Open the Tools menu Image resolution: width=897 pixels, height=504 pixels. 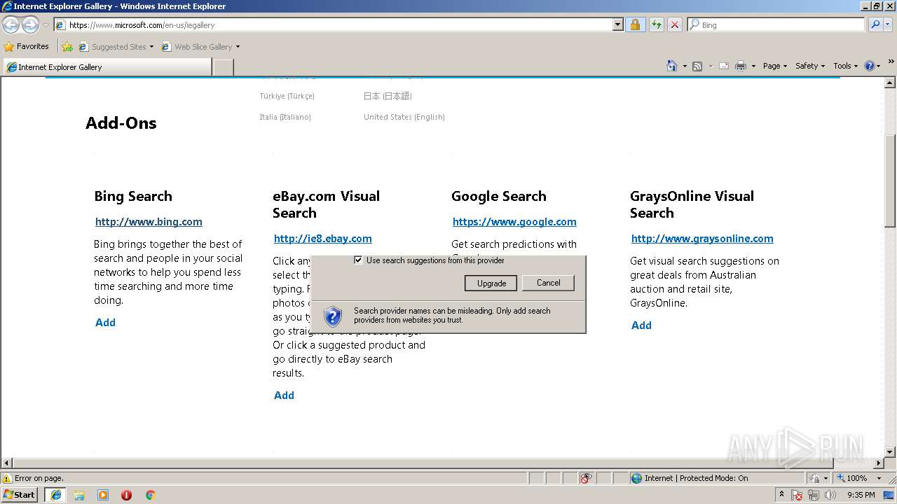point(845,66)
